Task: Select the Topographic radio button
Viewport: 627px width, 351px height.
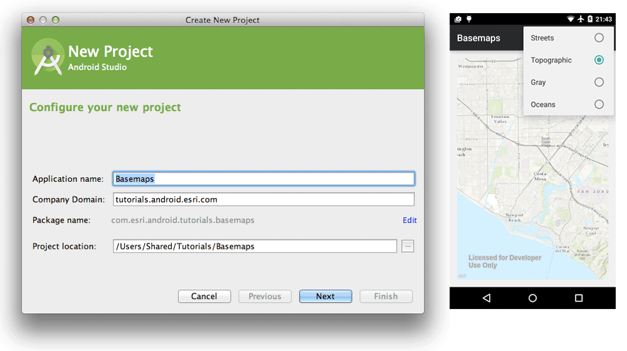Action: [599, 60]
